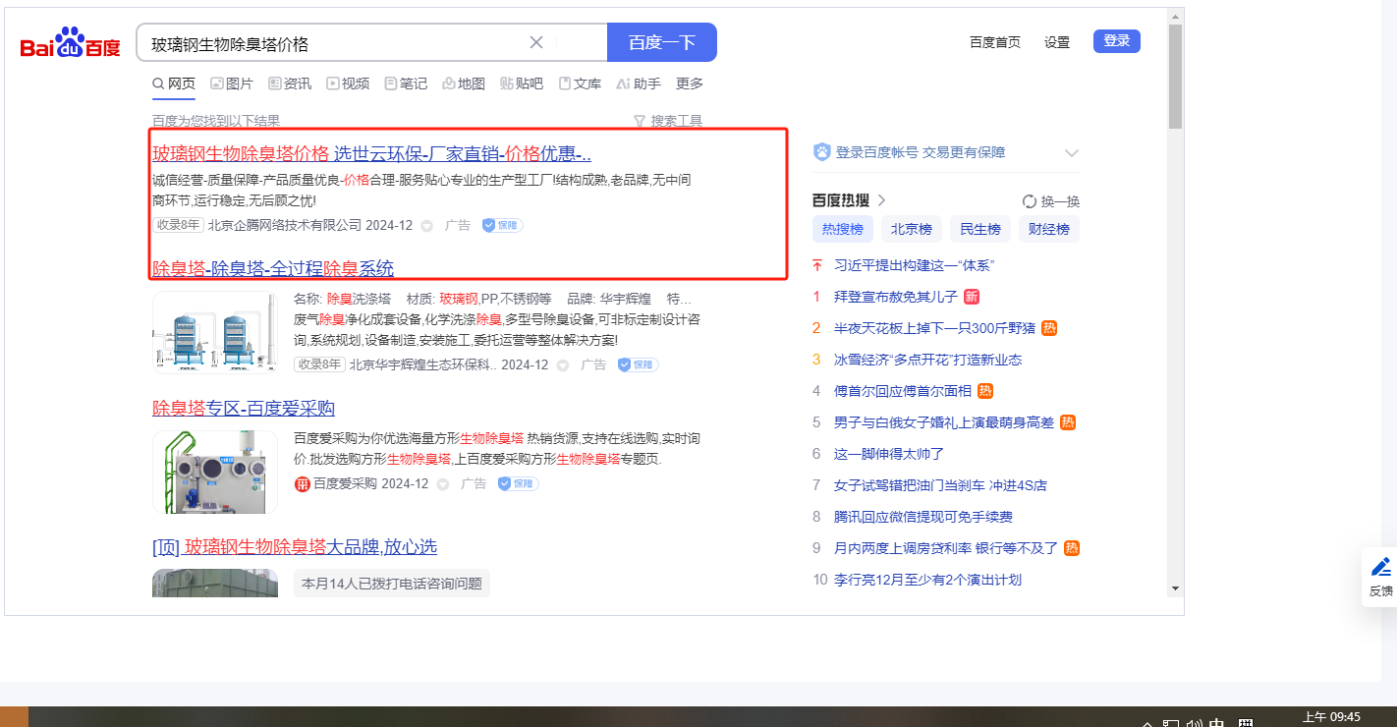Expand 百度热搜 with the arrow chevron

tap(882, 200)
